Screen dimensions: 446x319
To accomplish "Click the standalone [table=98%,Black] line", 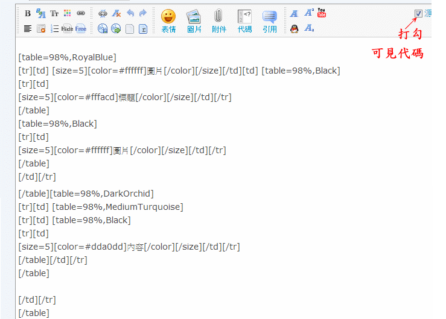I will pos(58,124).
